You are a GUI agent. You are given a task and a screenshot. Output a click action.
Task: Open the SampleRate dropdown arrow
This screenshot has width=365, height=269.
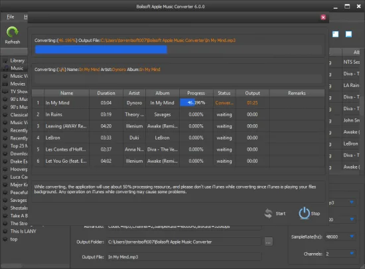352,236
